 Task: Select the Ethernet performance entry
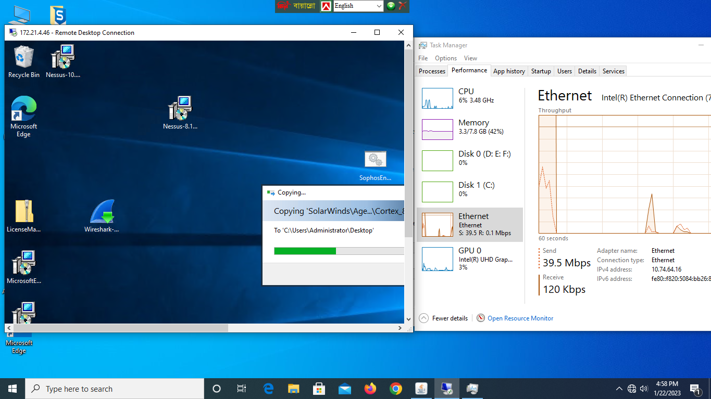[x=470, y=225]
